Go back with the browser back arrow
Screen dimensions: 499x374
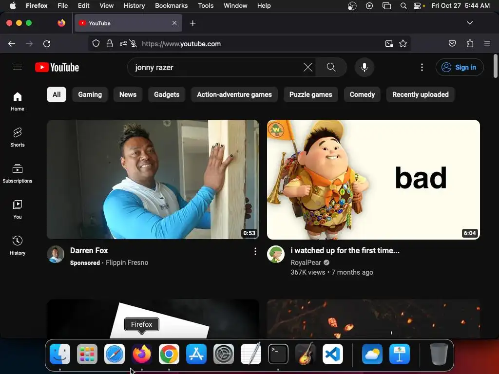pos(12,43)
